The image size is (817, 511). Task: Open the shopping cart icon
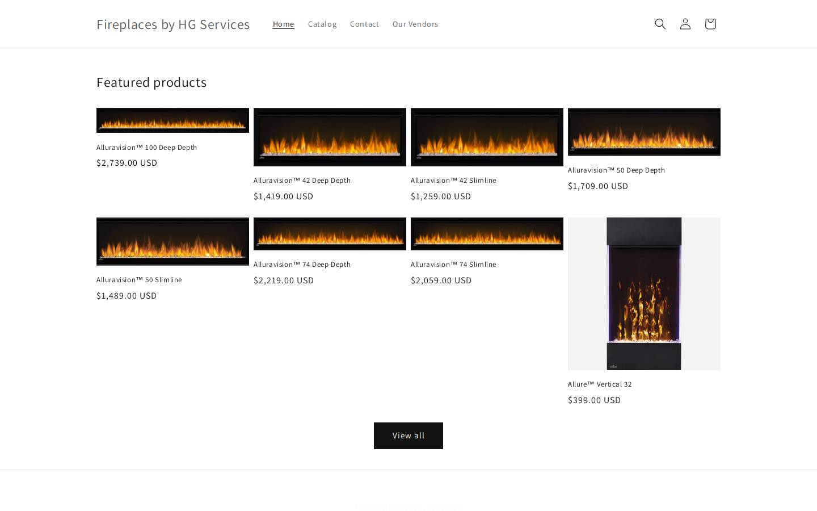[710, 24]
